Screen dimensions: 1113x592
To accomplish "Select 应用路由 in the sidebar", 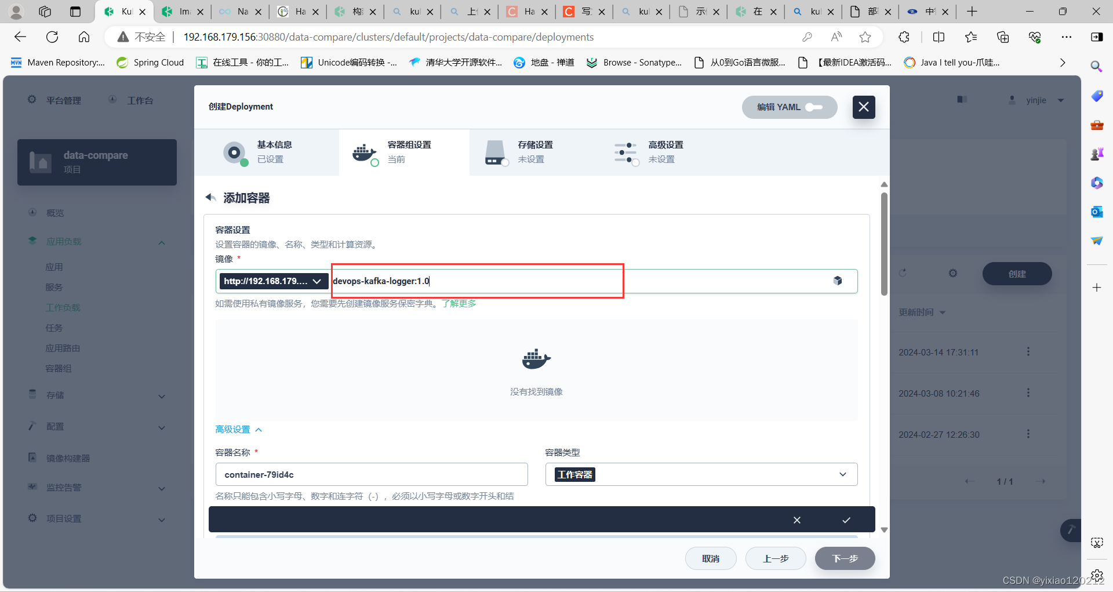I will (x=63, y=348).
